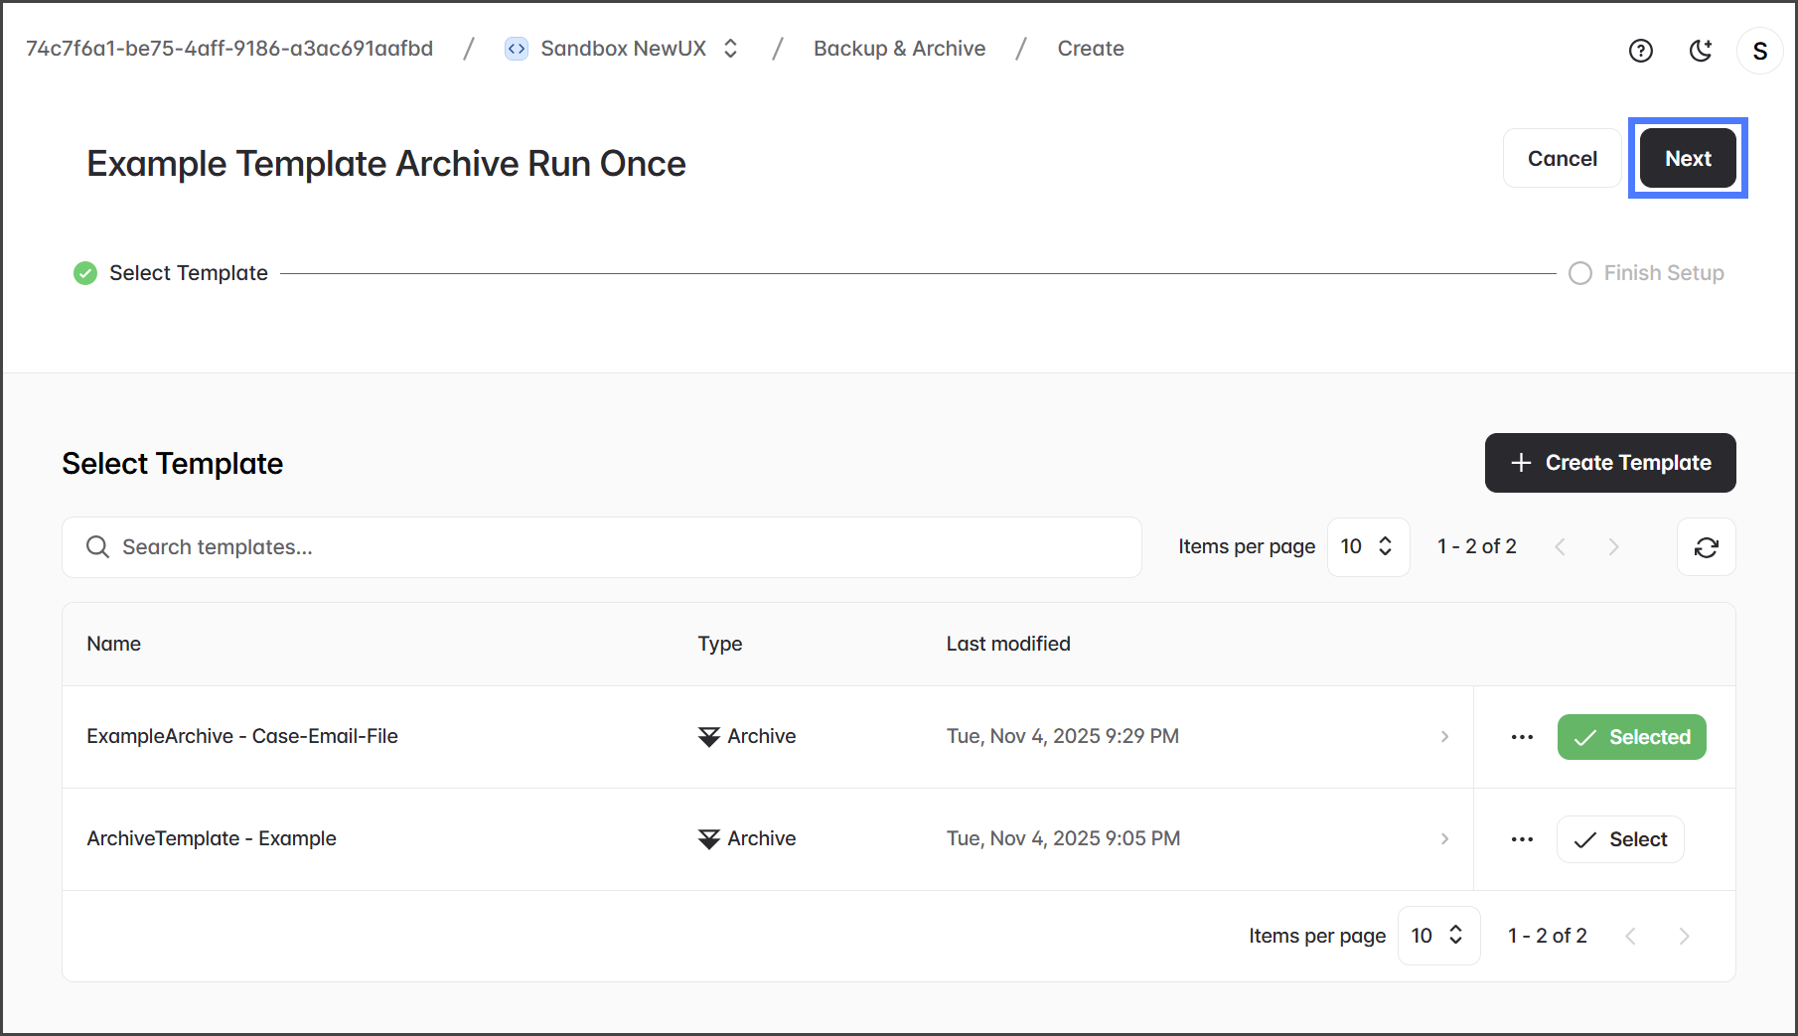Click the Sandbox NewUX environment icon

(x=517, y=49)
